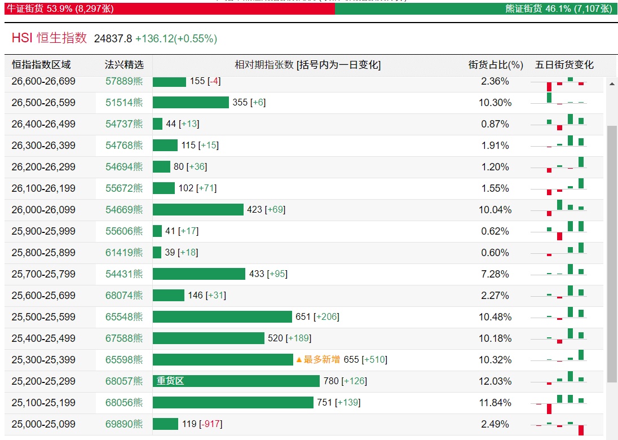This screenshot has height=440, width=618.
Task: Click the green bar for 25,500-25,599 range
Action: pos(222,317)
